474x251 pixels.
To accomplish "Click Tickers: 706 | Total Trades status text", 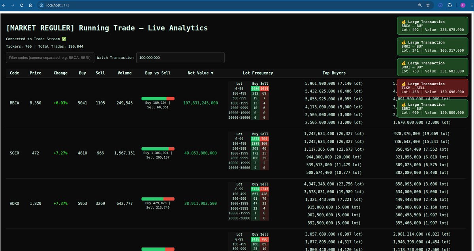I will tap(45, 47).
